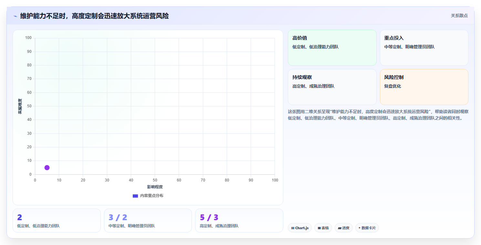Select the 表格 chip
The height and width of the screenshot is (245, 481).
point(323,228)
